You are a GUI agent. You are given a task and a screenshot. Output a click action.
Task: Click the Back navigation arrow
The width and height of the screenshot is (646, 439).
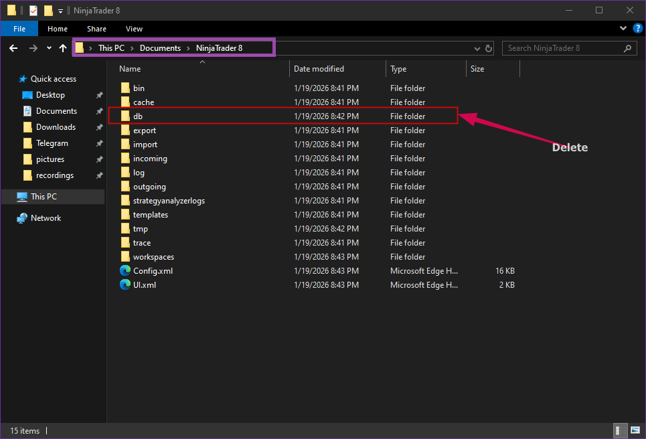pyautogui.click(x=13, y=48)
